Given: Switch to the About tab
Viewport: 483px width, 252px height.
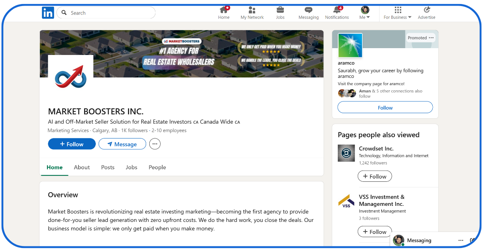Looking at the screenshot, I should click(x=82, y=167).
